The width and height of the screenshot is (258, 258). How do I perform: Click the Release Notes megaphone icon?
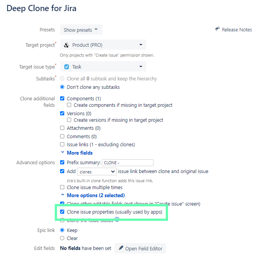(217, 29)
